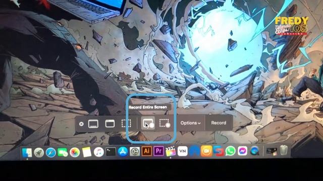Select Capture Selected Portion mode

[126, 124]
